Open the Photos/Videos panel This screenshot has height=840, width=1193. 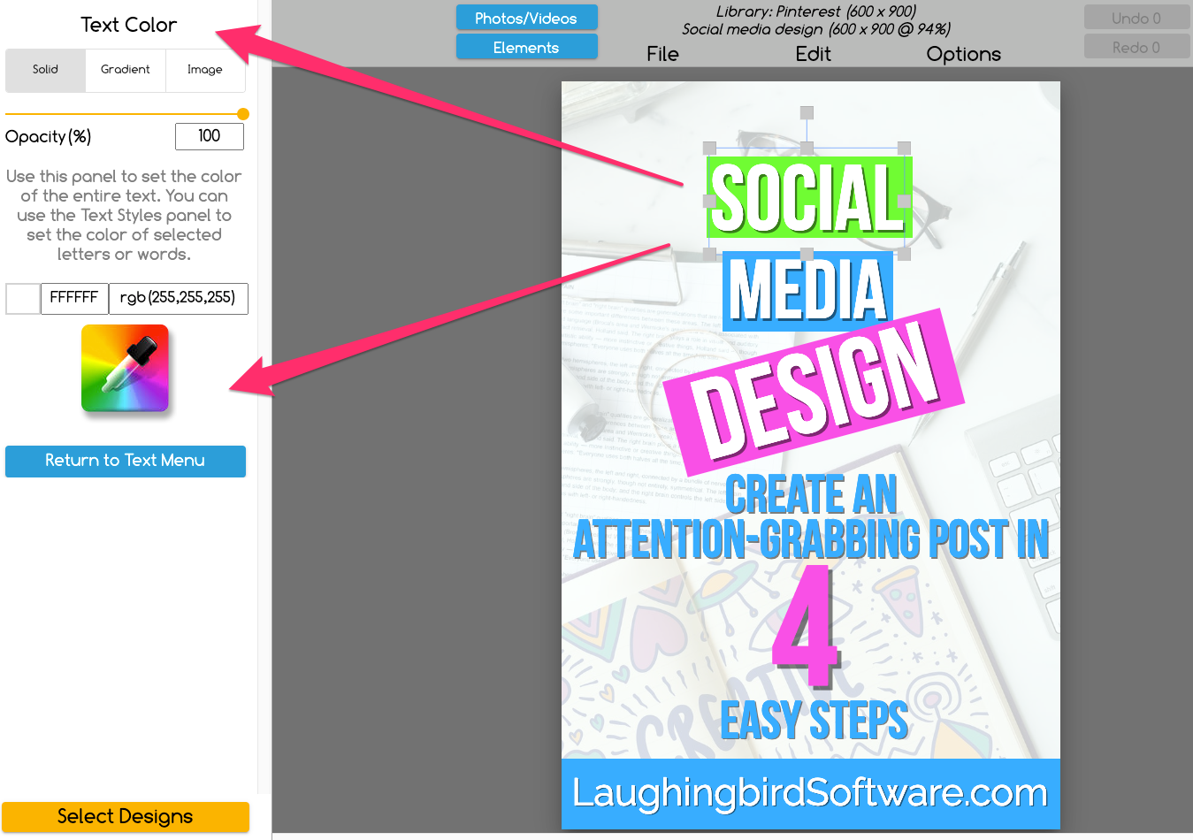coord(526,18)
